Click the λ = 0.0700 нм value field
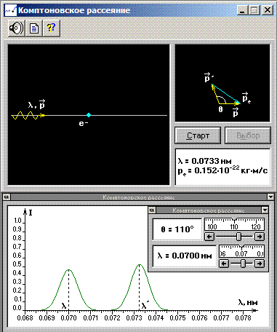 tap(185, 256)
